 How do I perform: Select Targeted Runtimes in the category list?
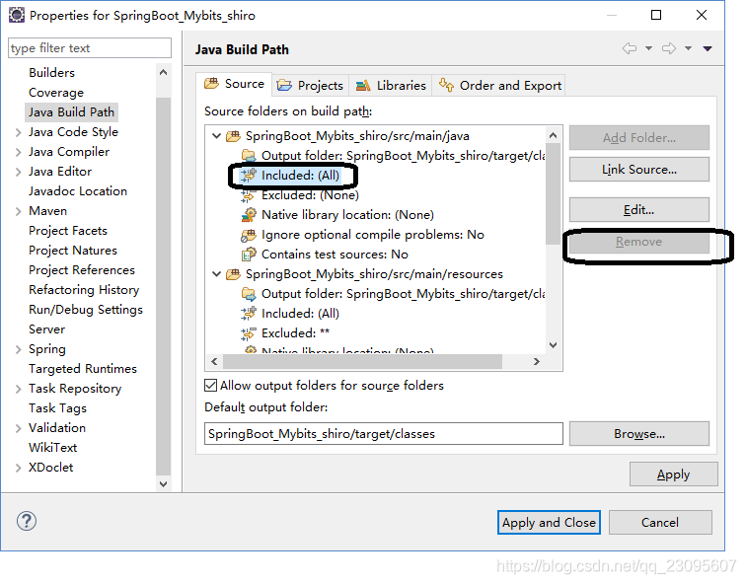pyautogui.click(x=83, y=369)
